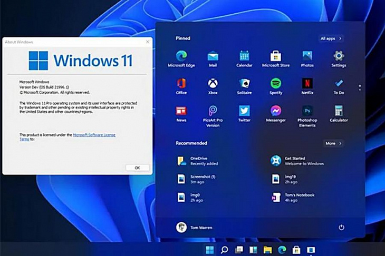
Task: Open Microsoft Store from pinned apps
Action: [275, 59]
